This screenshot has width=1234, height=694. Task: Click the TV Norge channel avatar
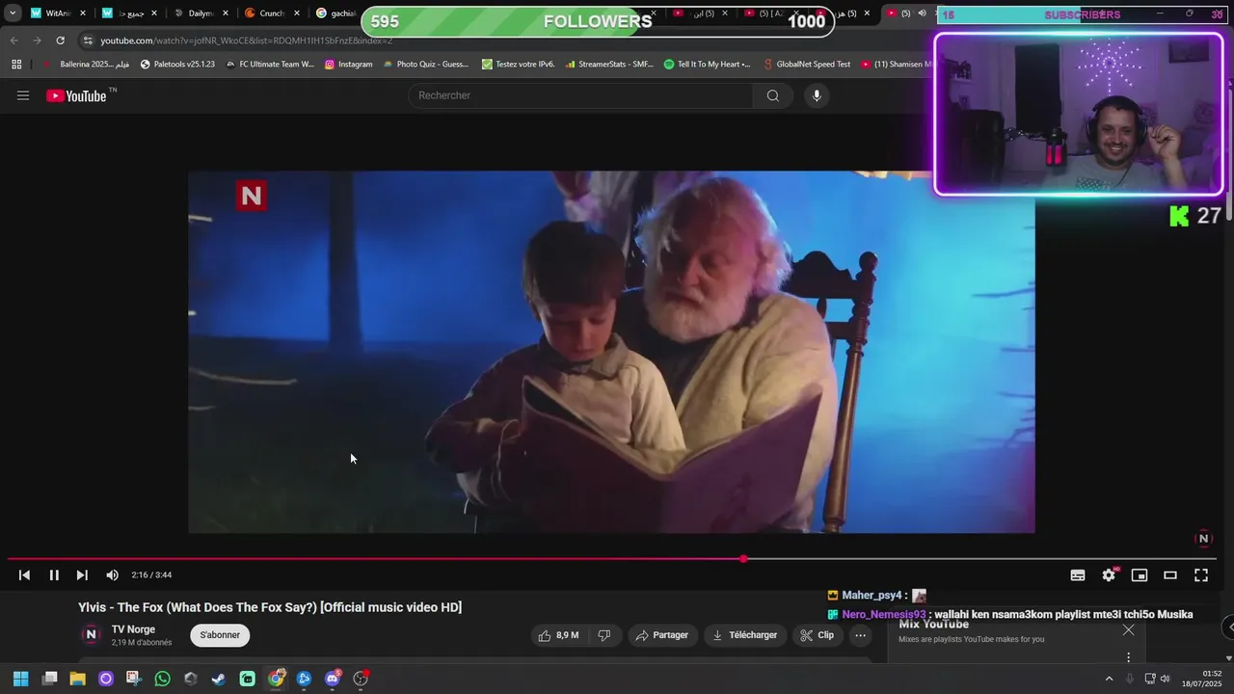[91, 634]
